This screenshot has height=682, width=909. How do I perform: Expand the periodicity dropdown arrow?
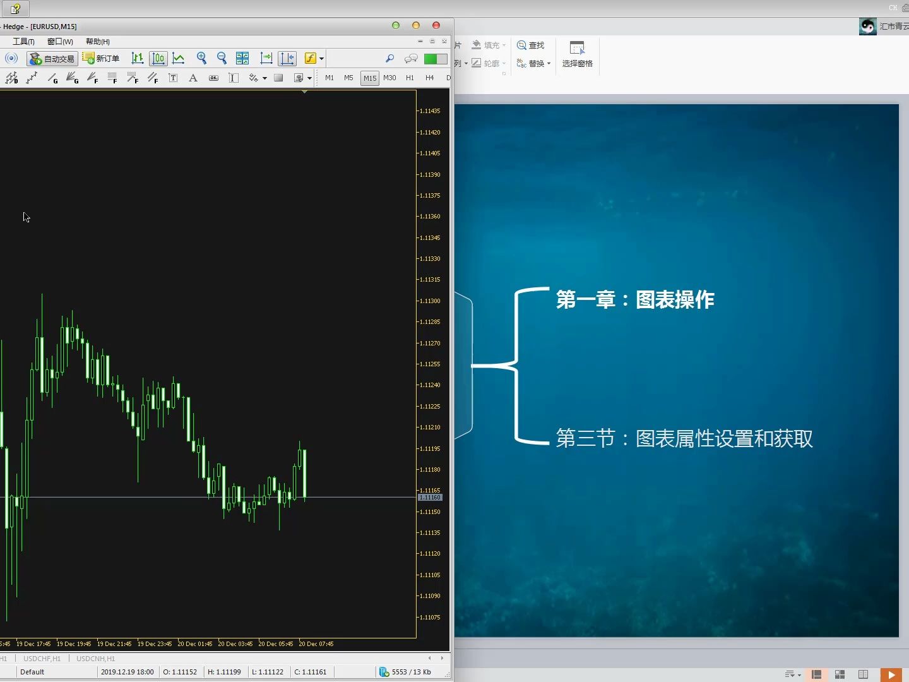[x=322, y=58]
